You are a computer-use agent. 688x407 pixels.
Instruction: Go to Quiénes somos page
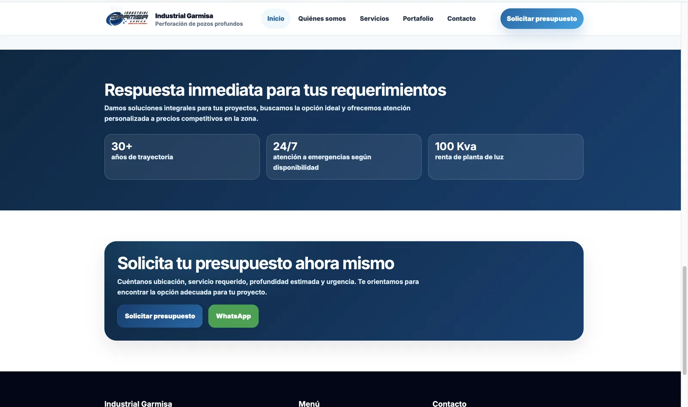pos(322,18)
